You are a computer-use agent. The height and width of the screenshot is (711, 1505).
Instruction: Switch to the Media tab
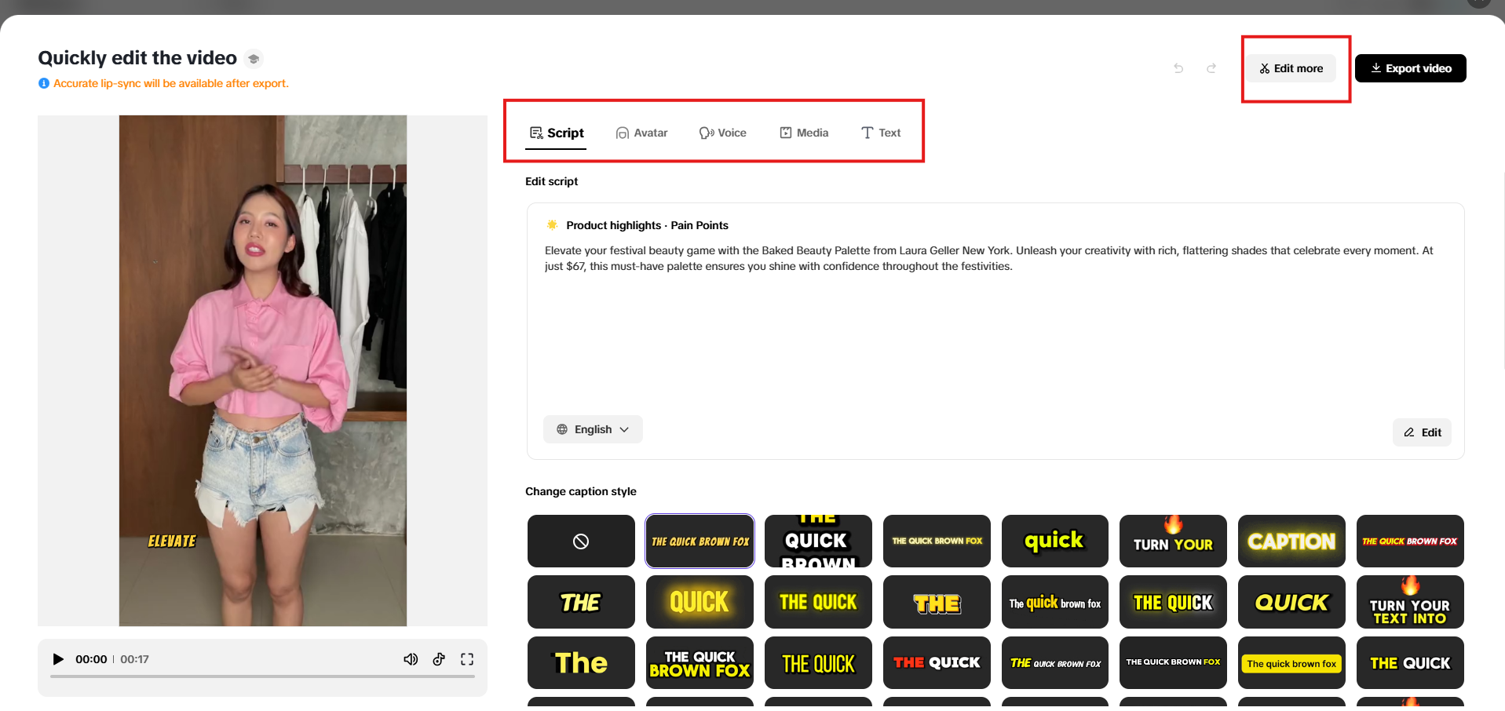point(804,133)
